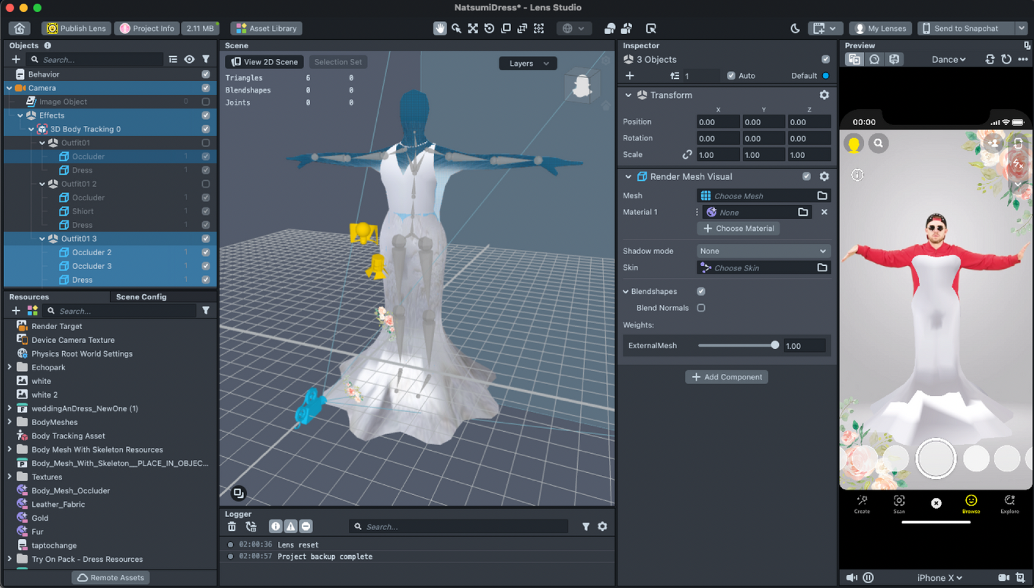Open Dance preview source dropdown
The height and width of the screenshot is (588, 1034).
948,60
